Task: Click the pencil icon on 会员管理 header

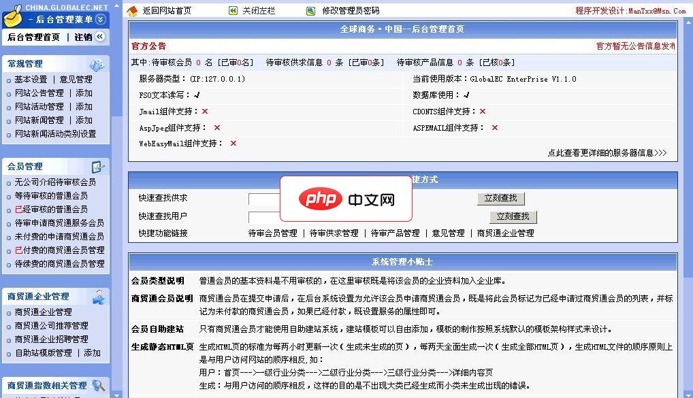Action: click(x=96, y=166)
